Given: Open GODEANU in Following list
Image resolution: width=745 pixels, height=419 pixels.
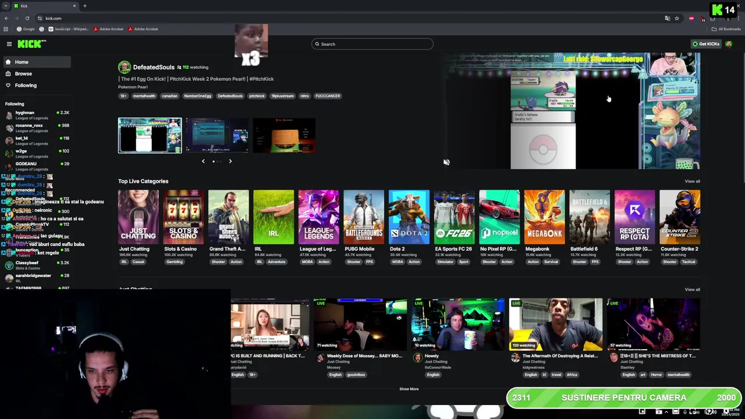Looking at the screenshot, I should coord(36,166).
